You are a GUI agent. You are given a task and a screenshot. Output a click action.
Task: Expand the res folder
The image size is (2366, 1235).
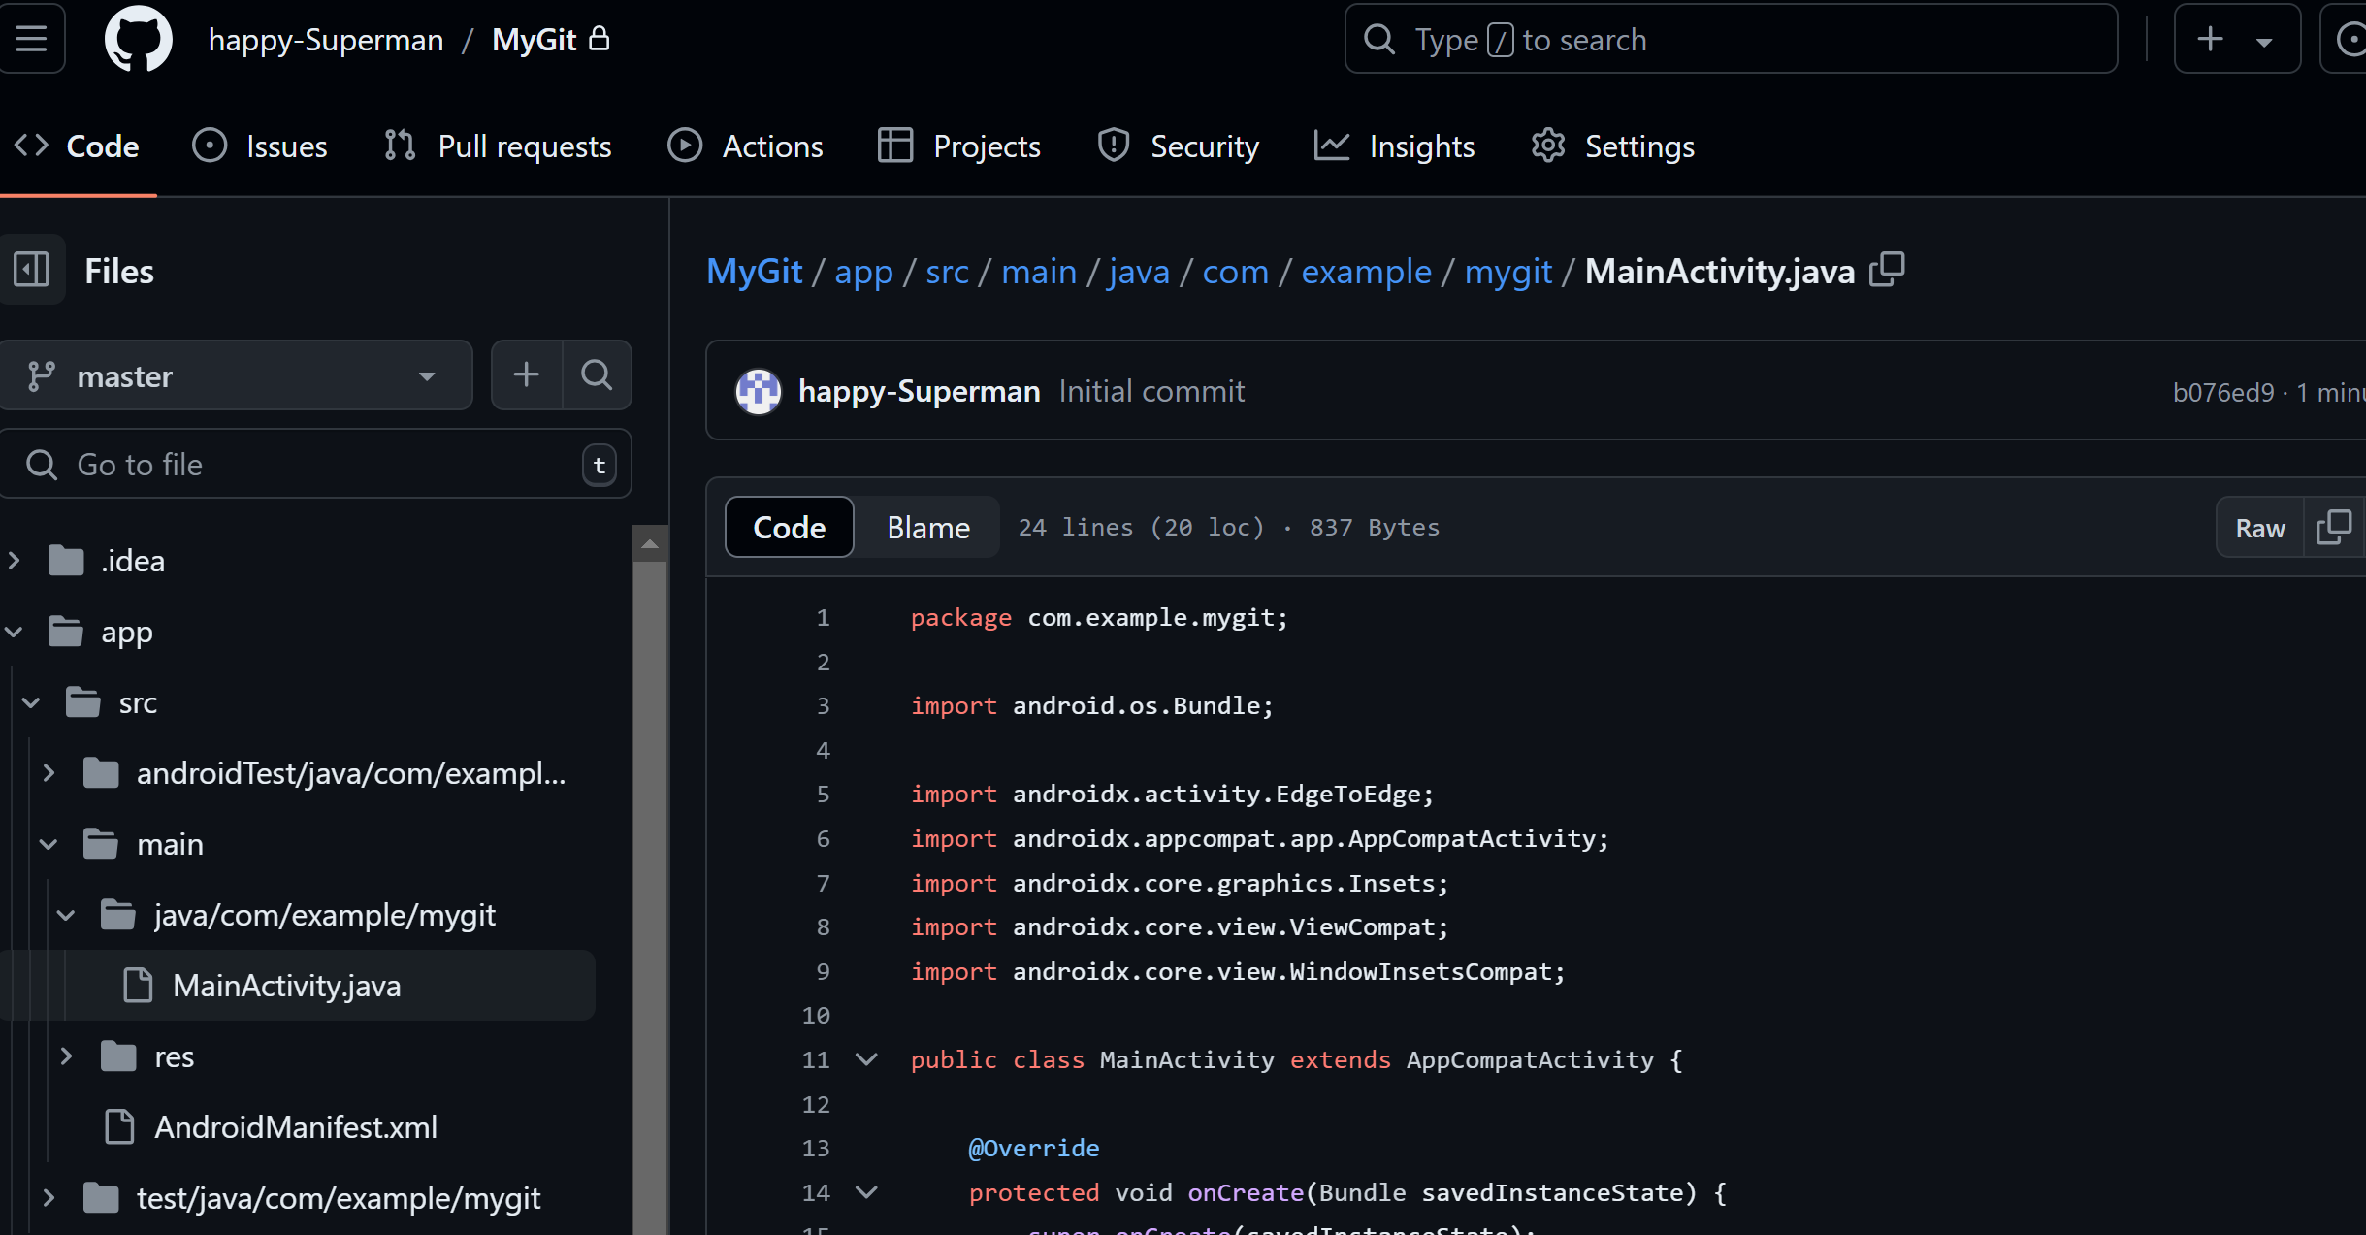tap(66, 1056)
